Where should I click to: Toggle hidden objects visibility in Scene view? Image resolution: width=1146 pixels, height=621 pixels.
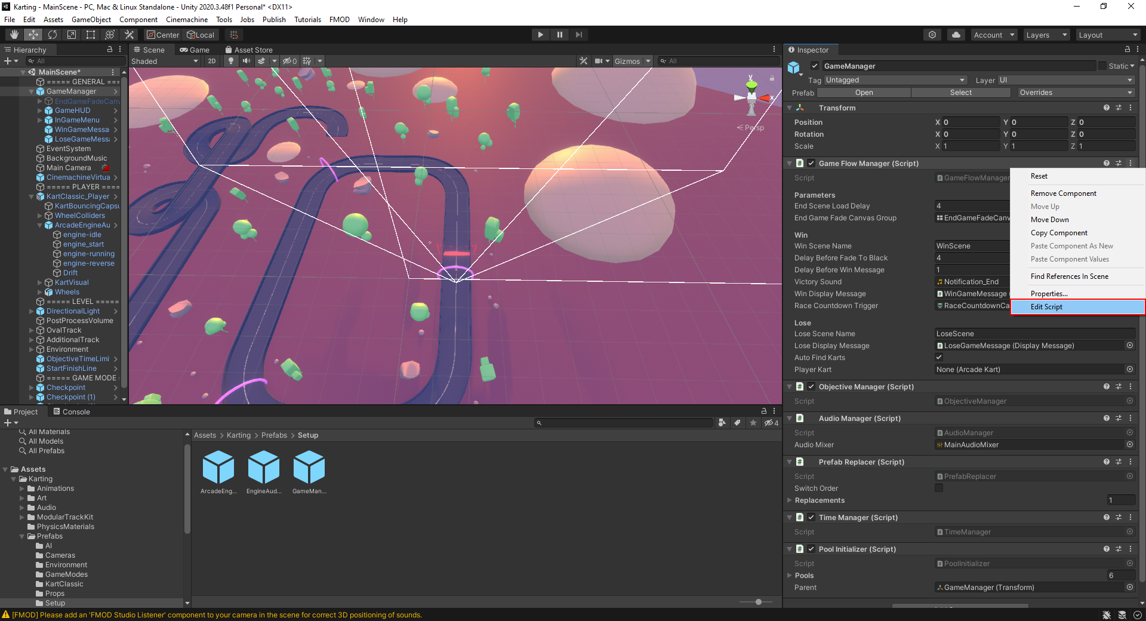click(x=289, y=61)
